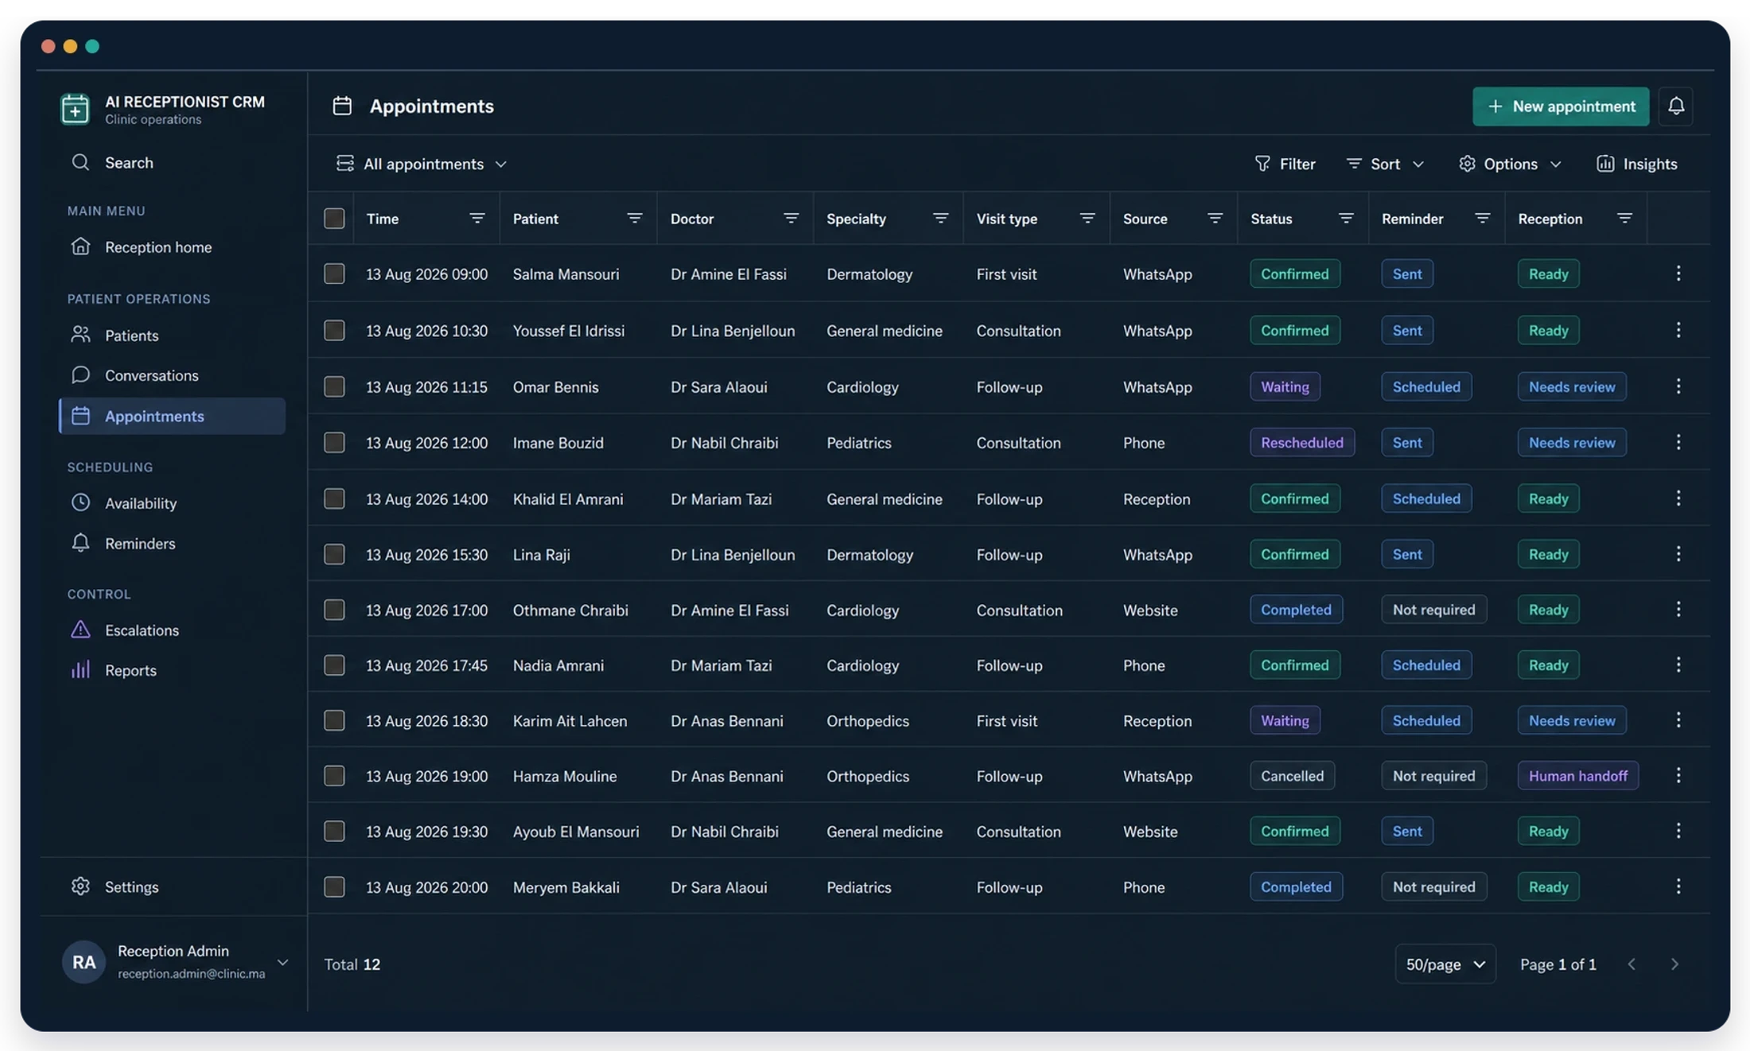Go to previous page arrow
The height and width of the screenshot is (1051, 1750).
[x=1631, y=964]
